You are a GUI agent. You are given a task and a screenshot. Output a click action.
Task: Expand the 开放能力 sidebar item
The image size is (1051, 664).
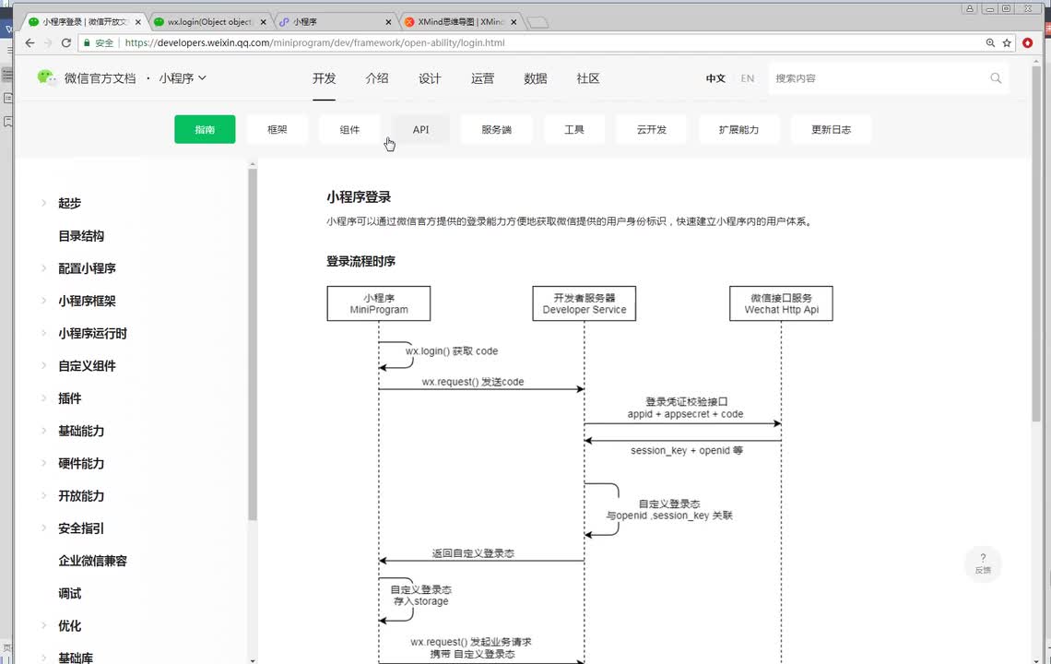click(x=81, y=496)
